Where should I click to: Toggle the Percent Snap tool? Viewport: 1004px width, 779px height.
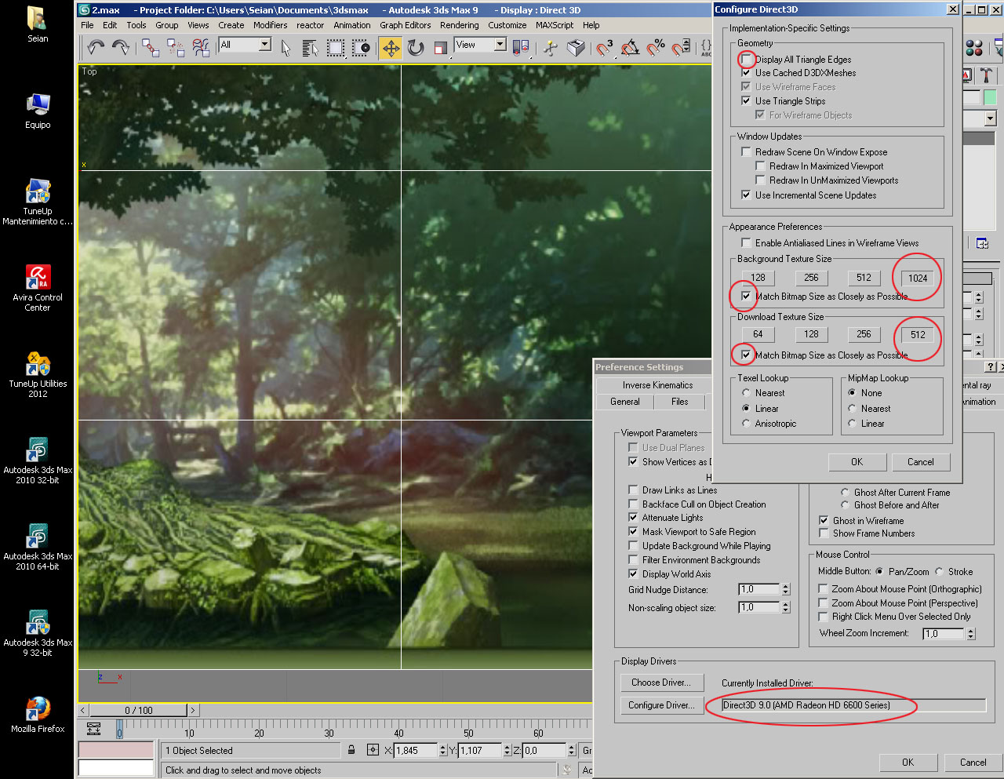pyautogui.click(x=656, y=48)
